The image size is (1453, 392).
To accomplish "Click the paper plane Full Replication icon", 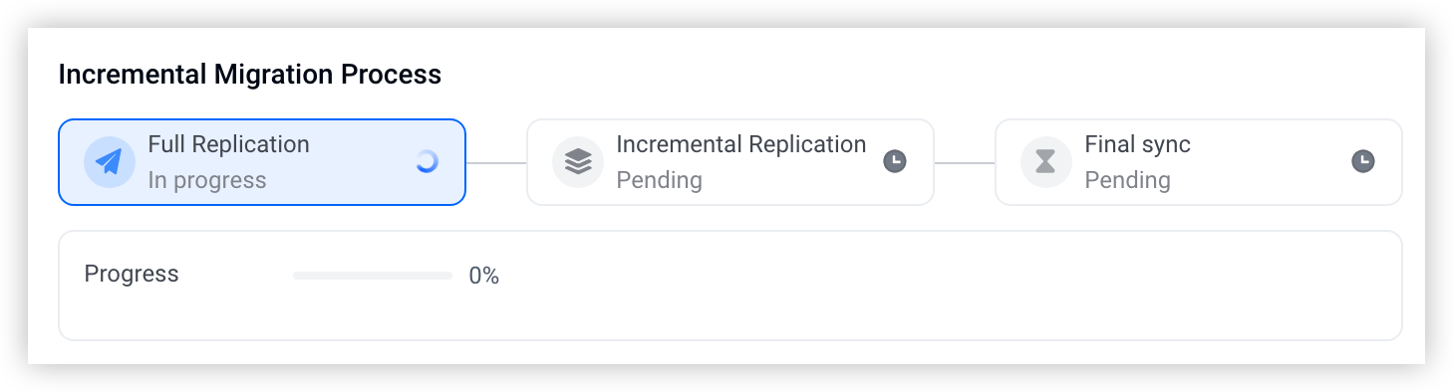I will (110, 162).
